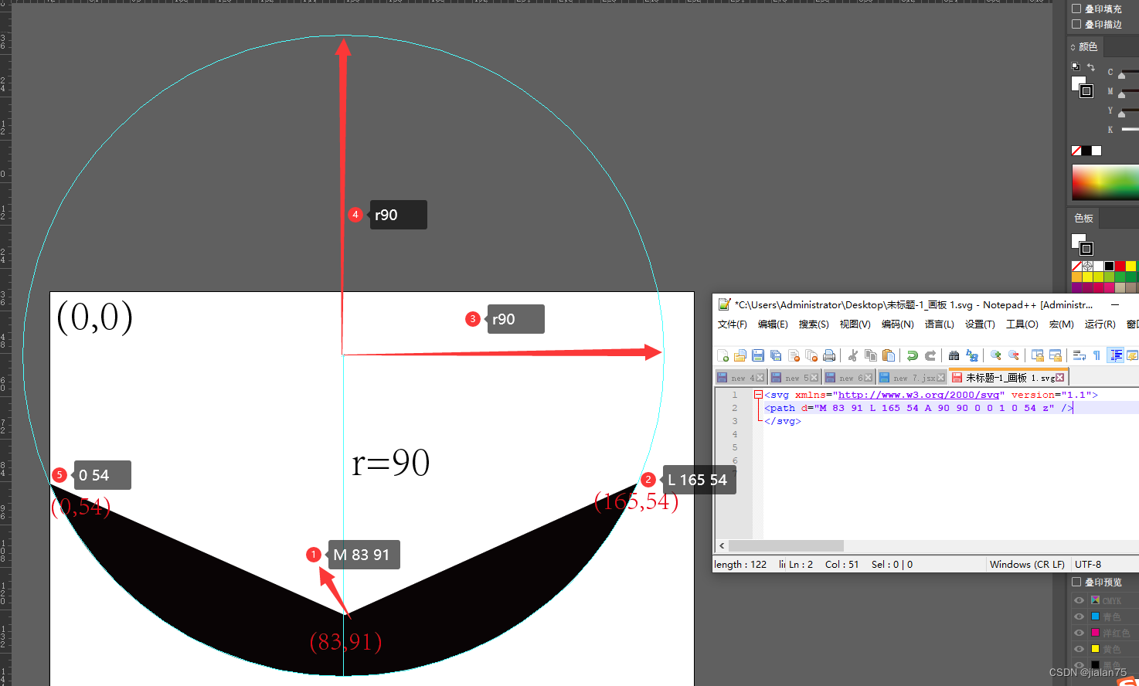Switch to new 6 tab
The width and height of the screenshot is (1139, 686).
point(848,378)
